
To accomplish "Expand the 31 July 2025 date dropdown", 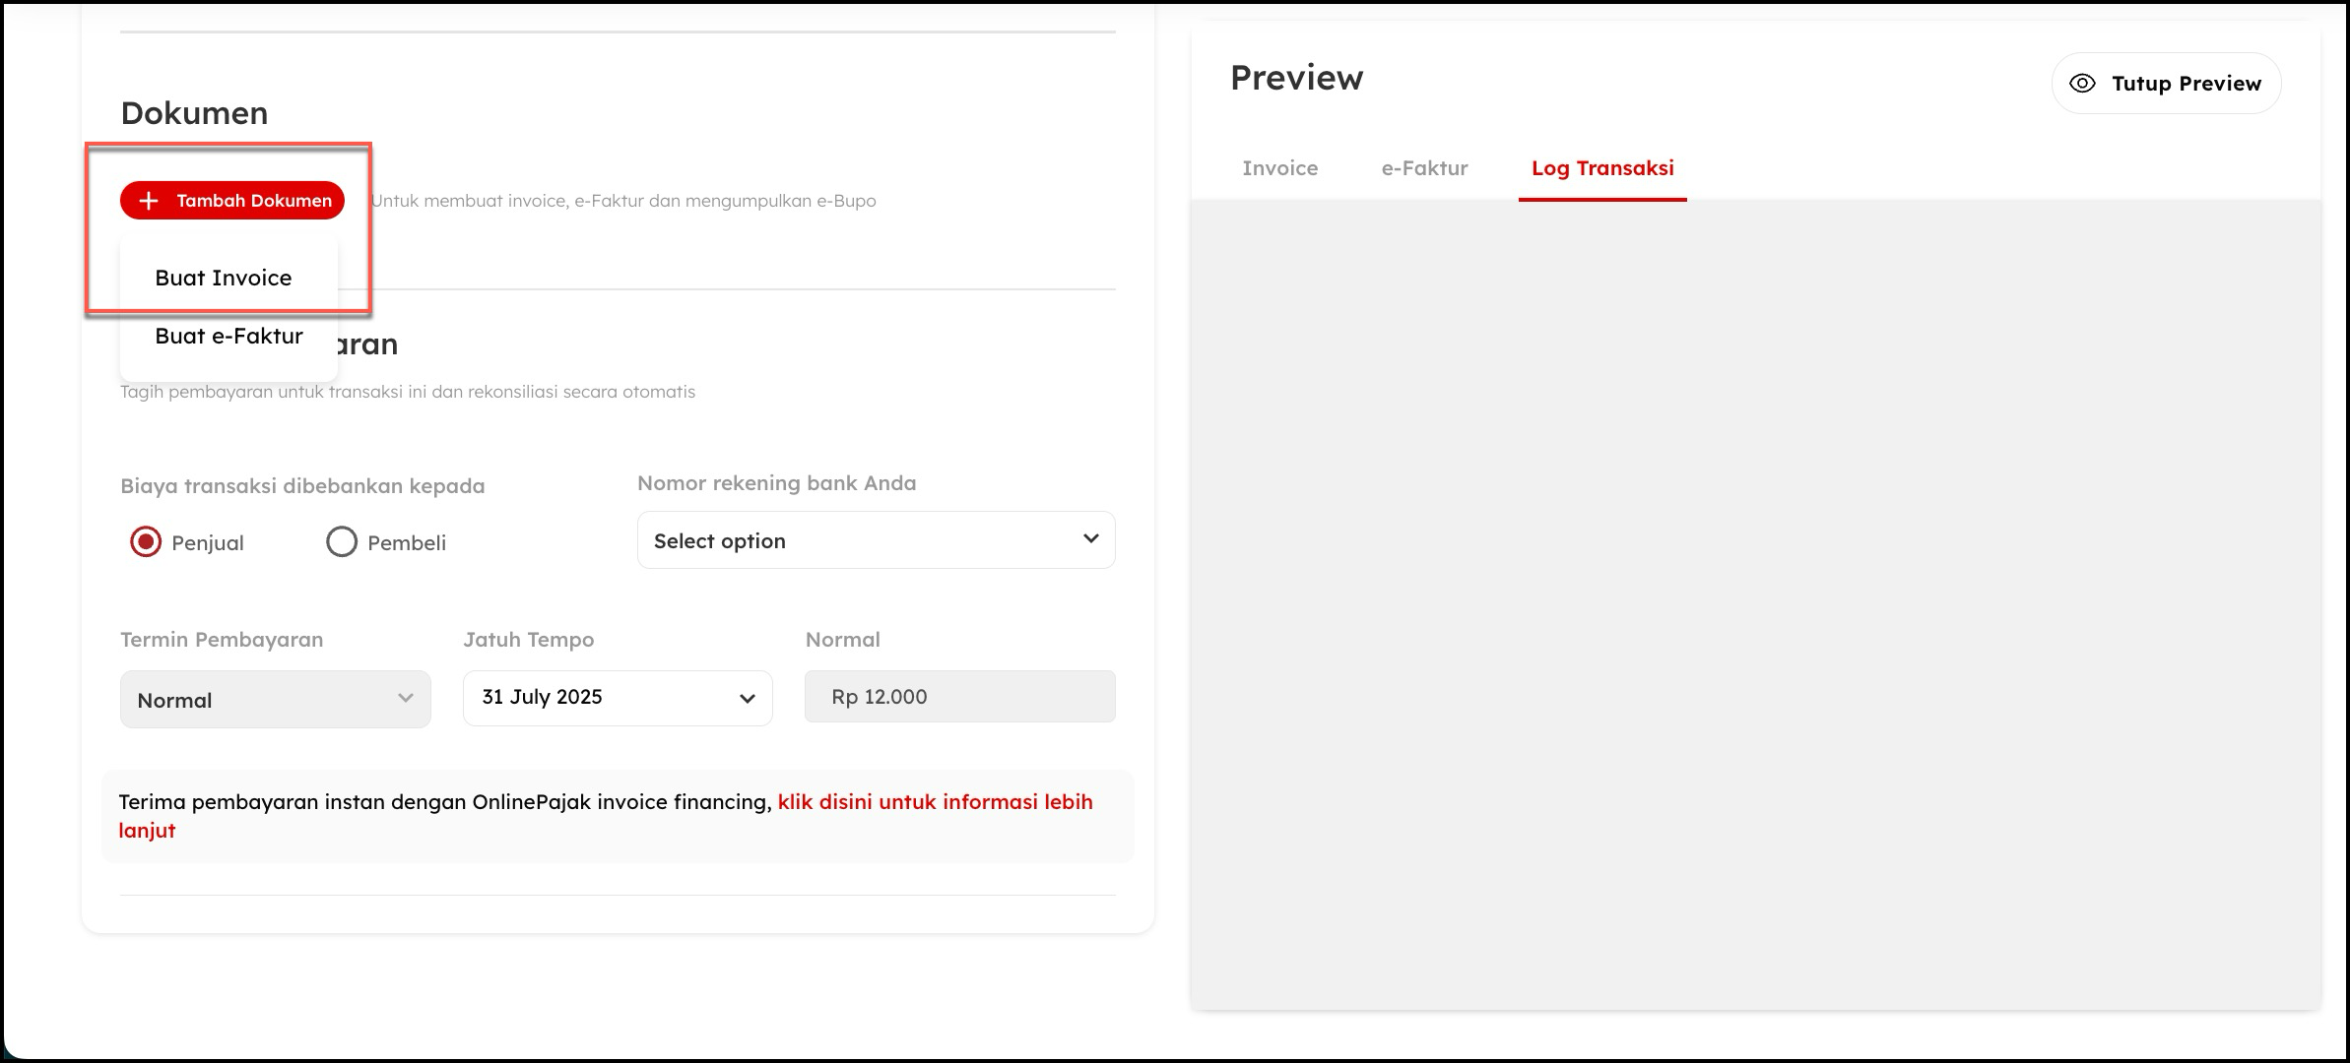I will click(x=617, y=698).
